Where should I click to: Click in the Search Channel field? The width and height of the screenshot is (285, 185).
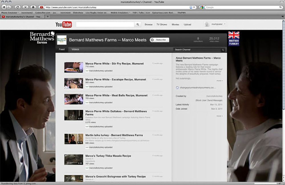[x=197, y=50]
